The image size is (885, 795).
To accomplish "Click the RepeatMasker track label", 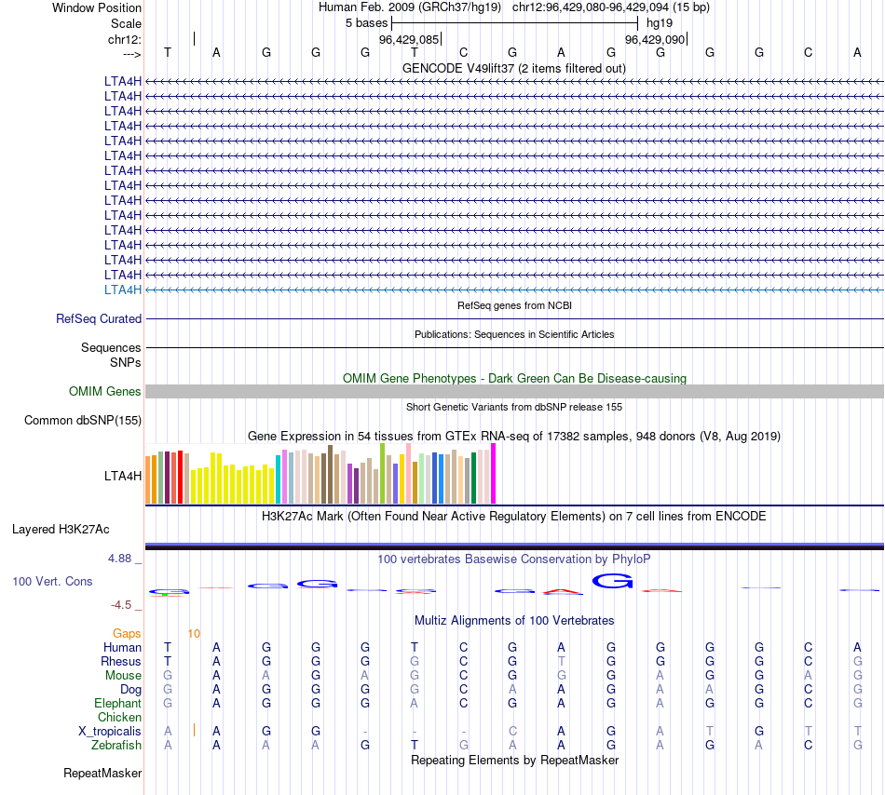I will pos(102,773).
